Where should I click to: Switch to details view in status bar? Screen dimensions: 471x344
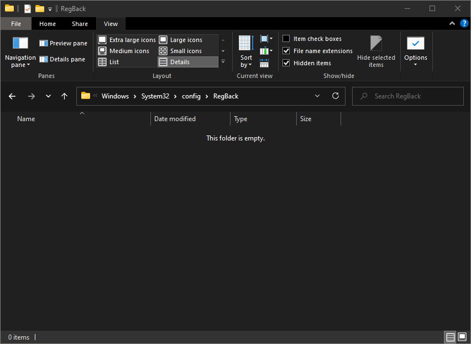[x=450, y=337]
